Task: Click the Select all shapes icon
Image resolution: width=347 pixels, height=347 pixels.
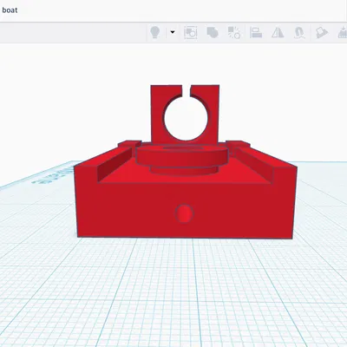Action: click(191, 32)
